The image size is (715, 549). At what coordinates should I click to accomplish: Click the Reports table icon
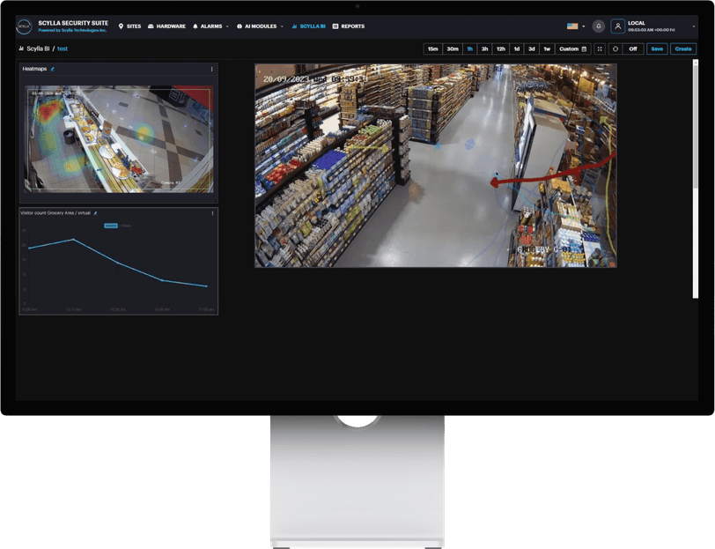pos(335,26)
